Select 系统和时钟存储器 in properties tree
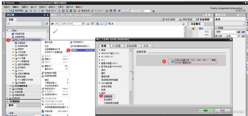The width and height of the screenshot is (248, 116). click(x=110, y=80)
